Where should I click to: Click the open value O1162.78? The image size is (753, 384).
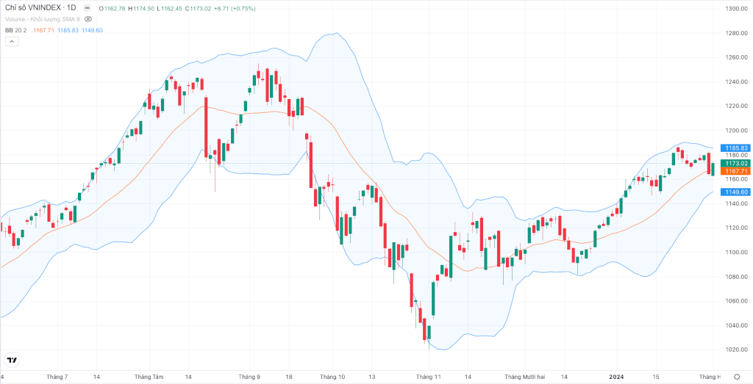click(x=112, y=9)
